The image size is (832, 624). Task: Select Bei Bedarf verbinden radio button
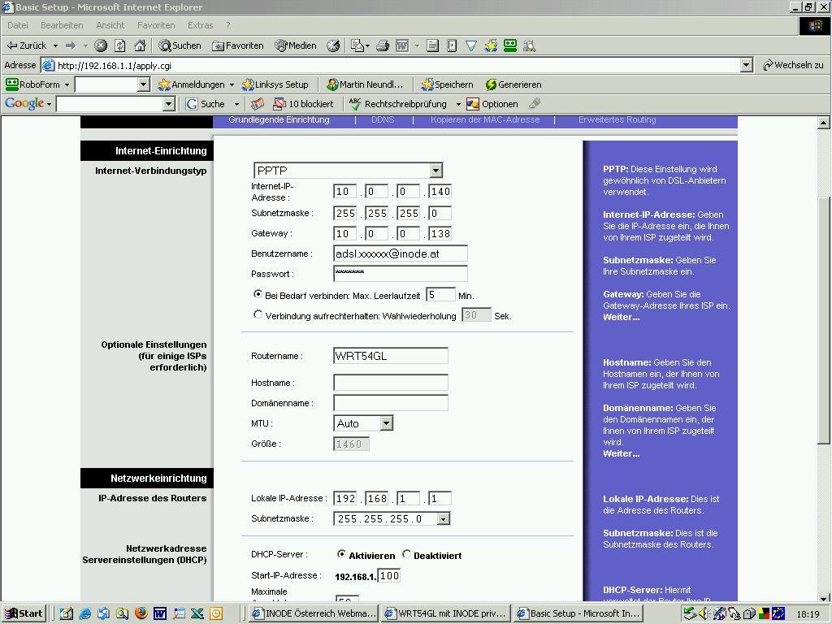[258, 294]
